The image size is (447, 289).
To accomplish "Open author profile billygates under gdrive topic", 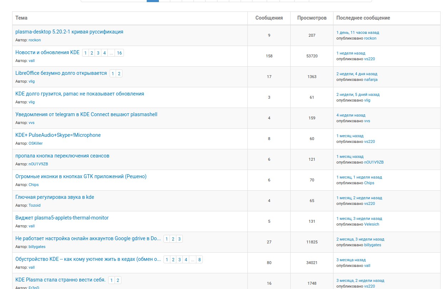I will click(x=37, y=247).
